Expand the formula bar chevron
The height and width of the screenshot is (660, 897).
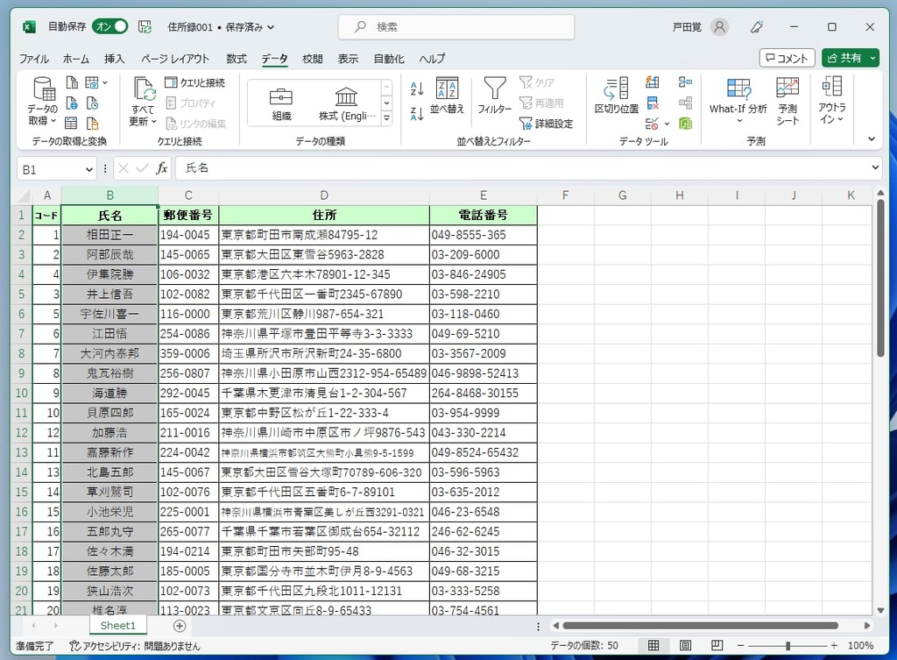coord(875,167)
